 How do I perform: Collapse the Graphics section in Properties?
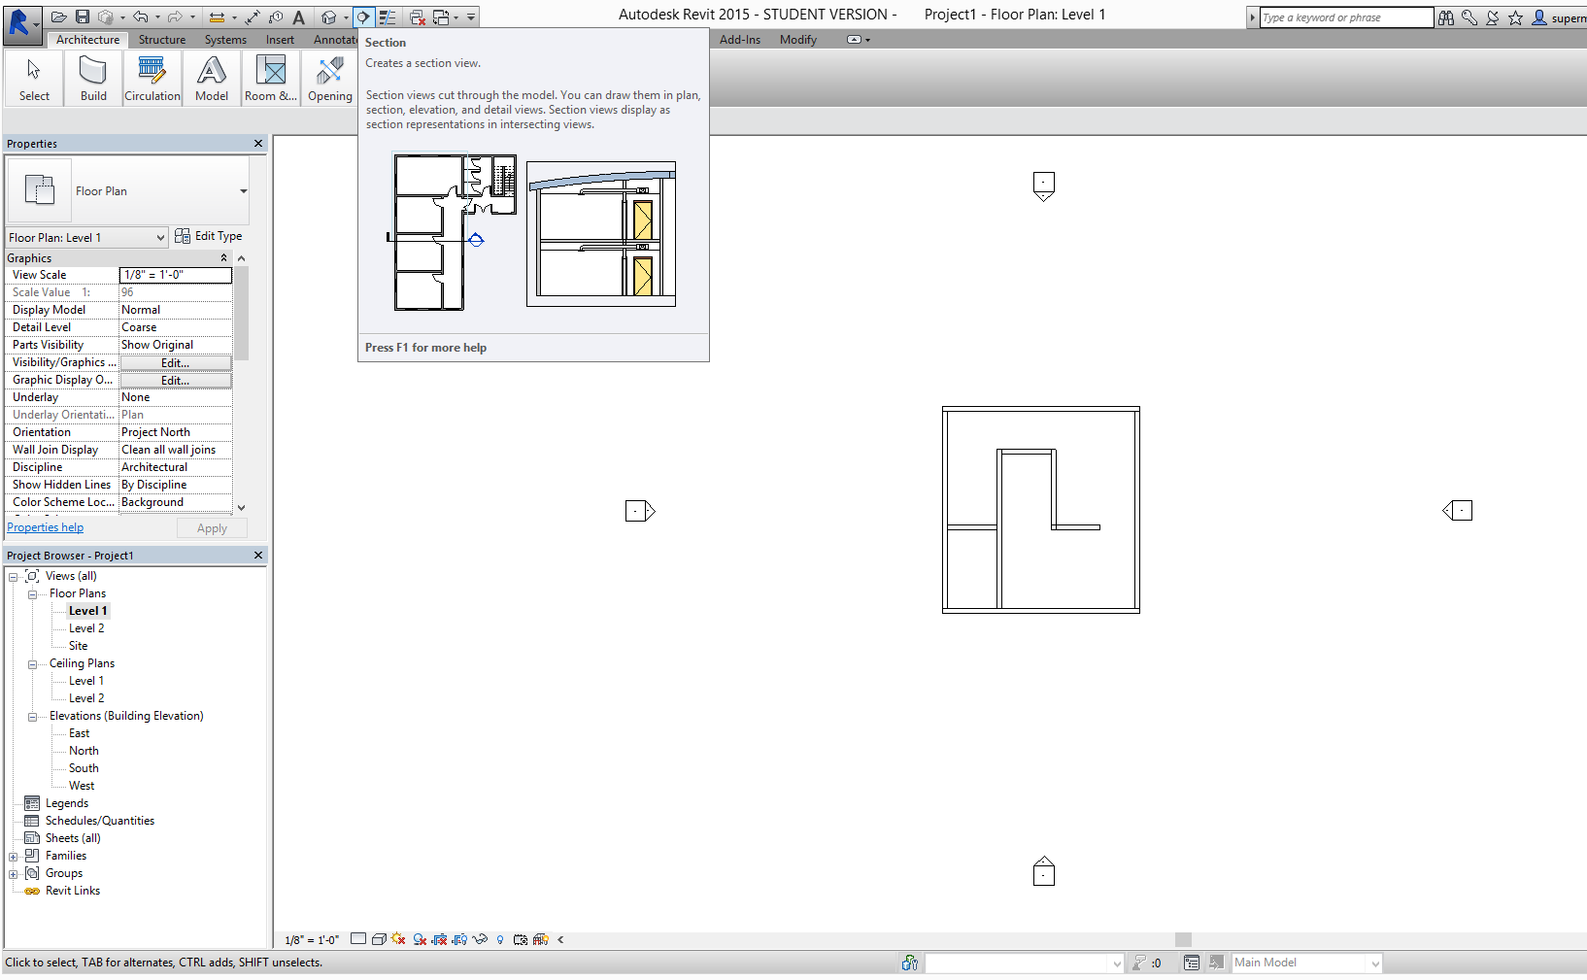[224, 258]
